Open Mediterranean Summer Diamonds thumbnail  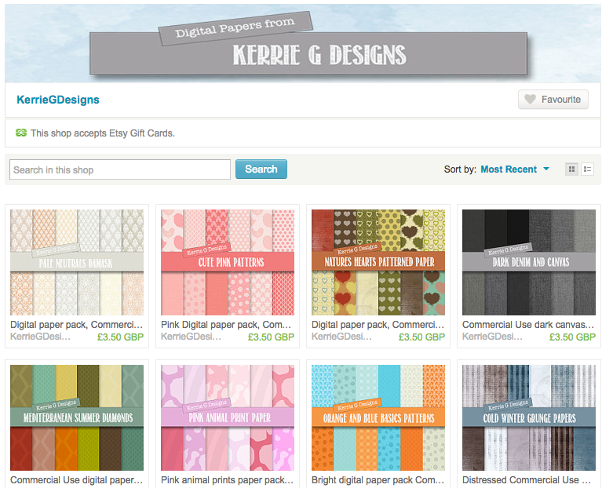coord(77,418)
